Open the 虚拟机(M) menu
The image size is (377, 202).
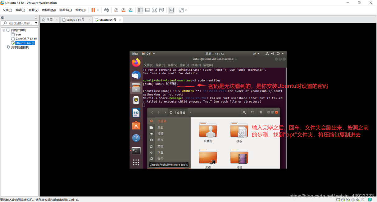point(49,10)
